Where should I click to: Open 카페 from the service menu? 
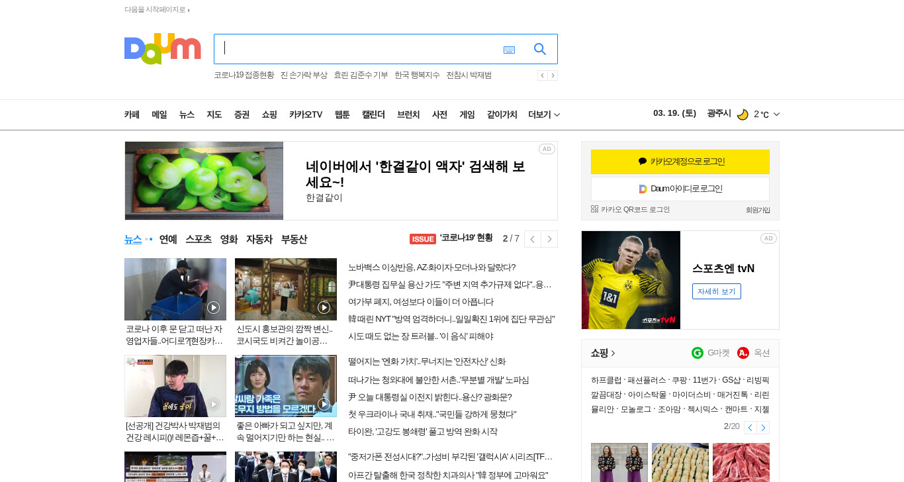pyautogui.click(x=132, y=115)
